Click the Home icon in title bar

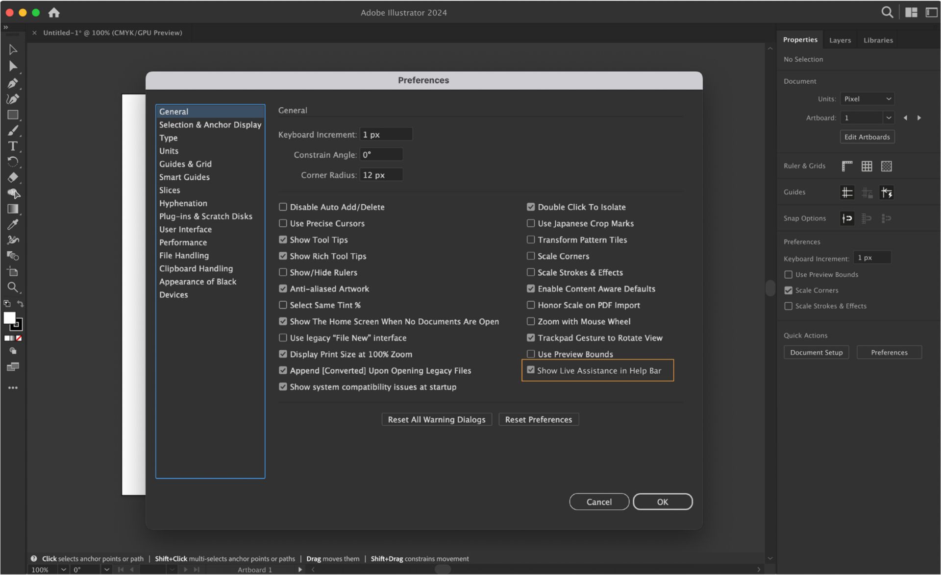(54, 12)
